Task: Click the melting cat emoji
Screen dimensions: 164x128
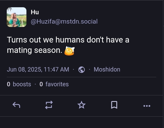Action: coord(69,51)
